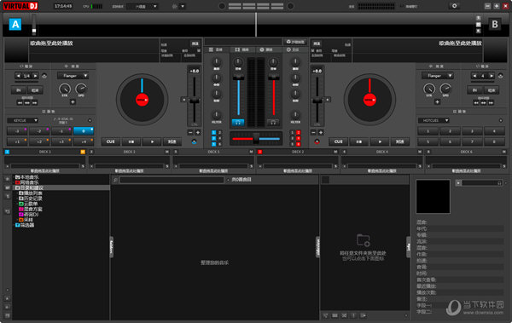Toggle DECK 1 orange M button
The width and height of the screenshot is (512, 323).
pyautogui.click(x=83, y=152)
